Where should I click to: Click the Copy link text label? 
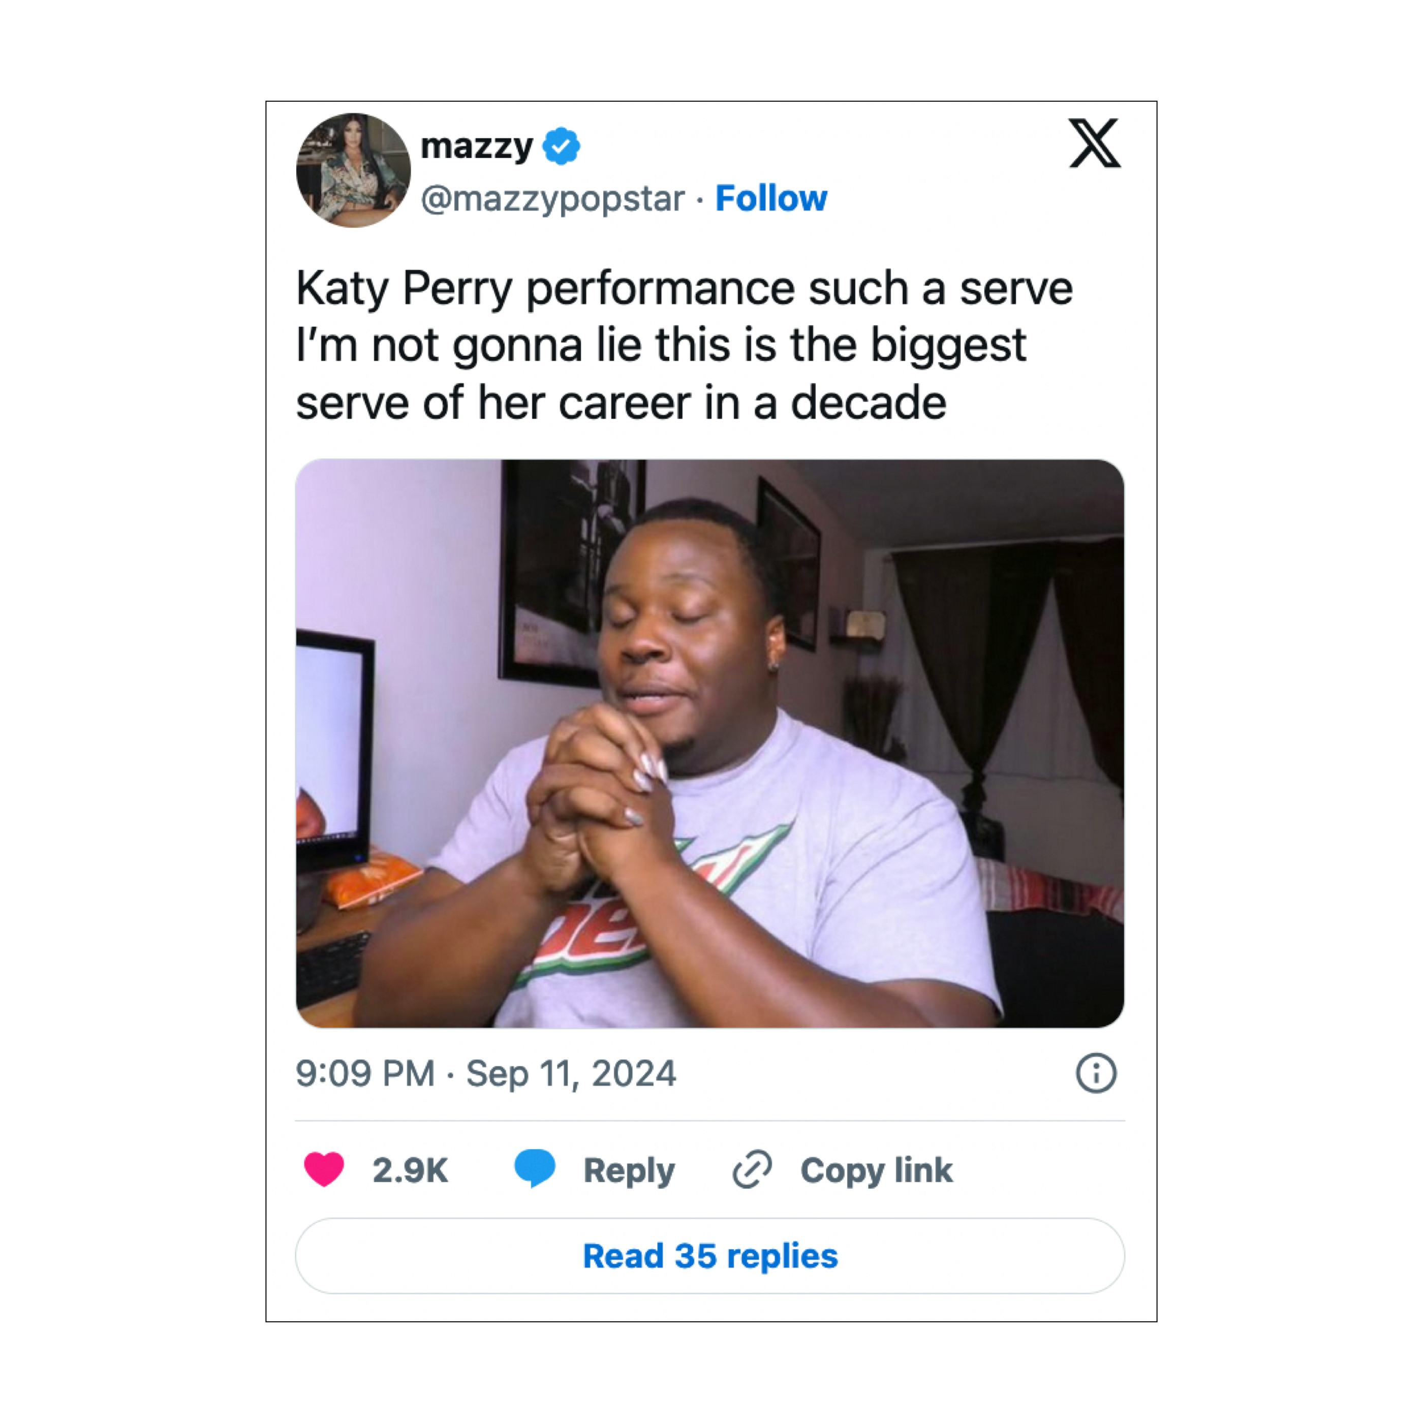pyautogui.click(x=877, y=1169)
